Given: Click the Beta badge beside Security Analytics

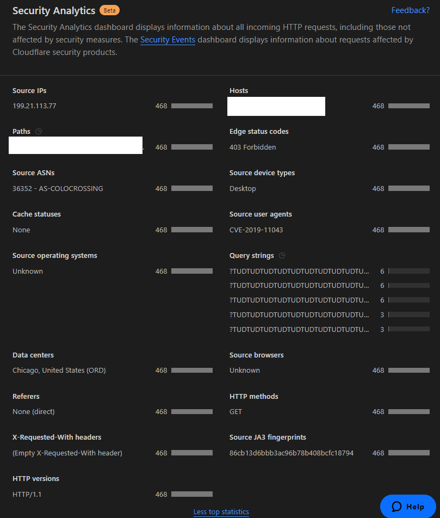Looking at the screenshot, I should tap(109, 10).
